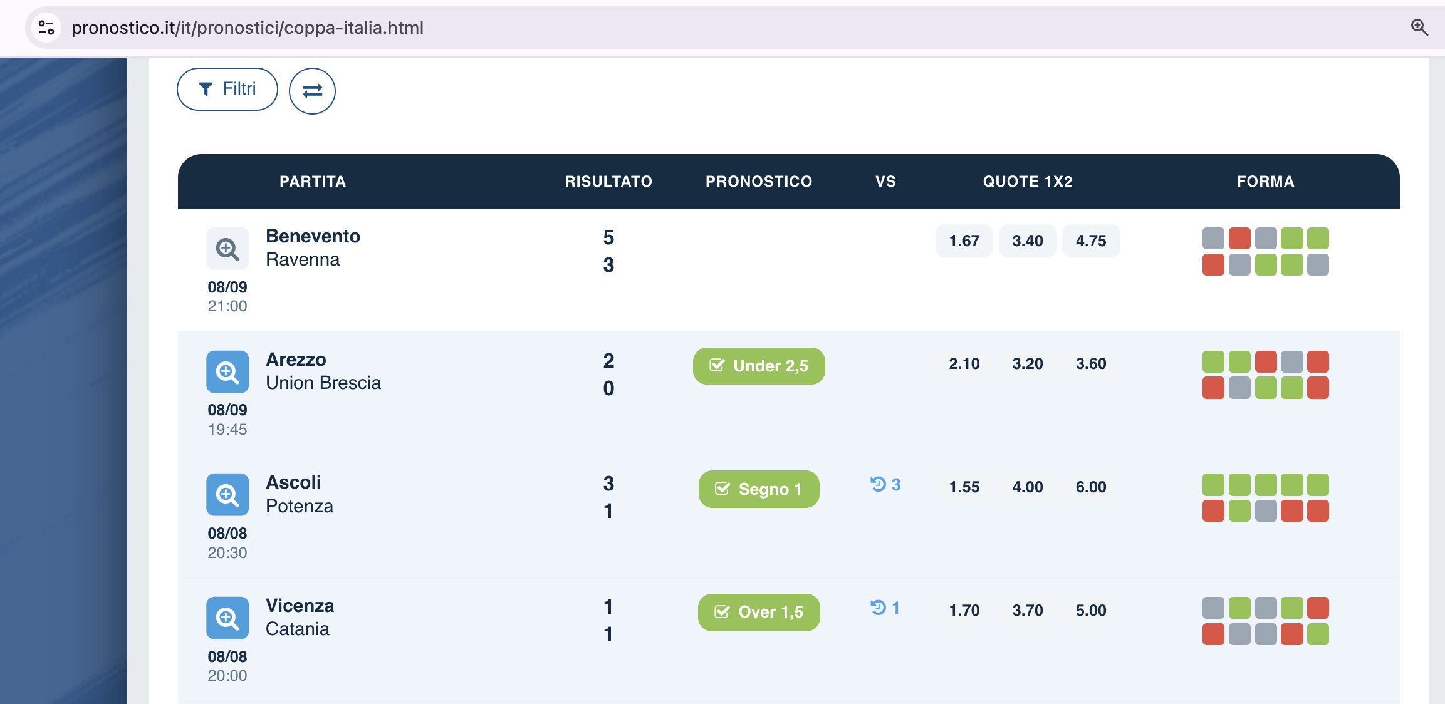Viewport: 1445px width, 704px height.
Task: Select the 1.67 odds for Benevento
Action: click(964, 241)
